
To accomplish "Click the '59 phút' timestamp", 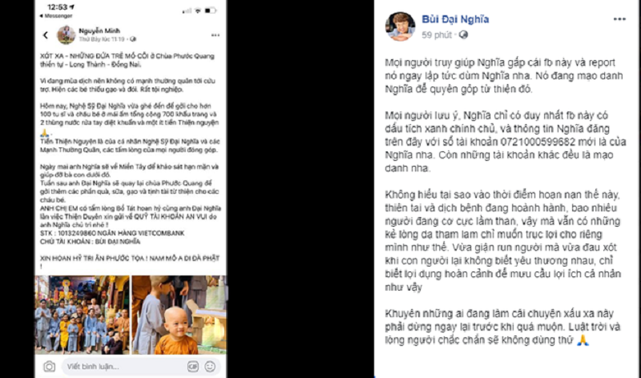I will pyautogui.click(x=436, y=35).
